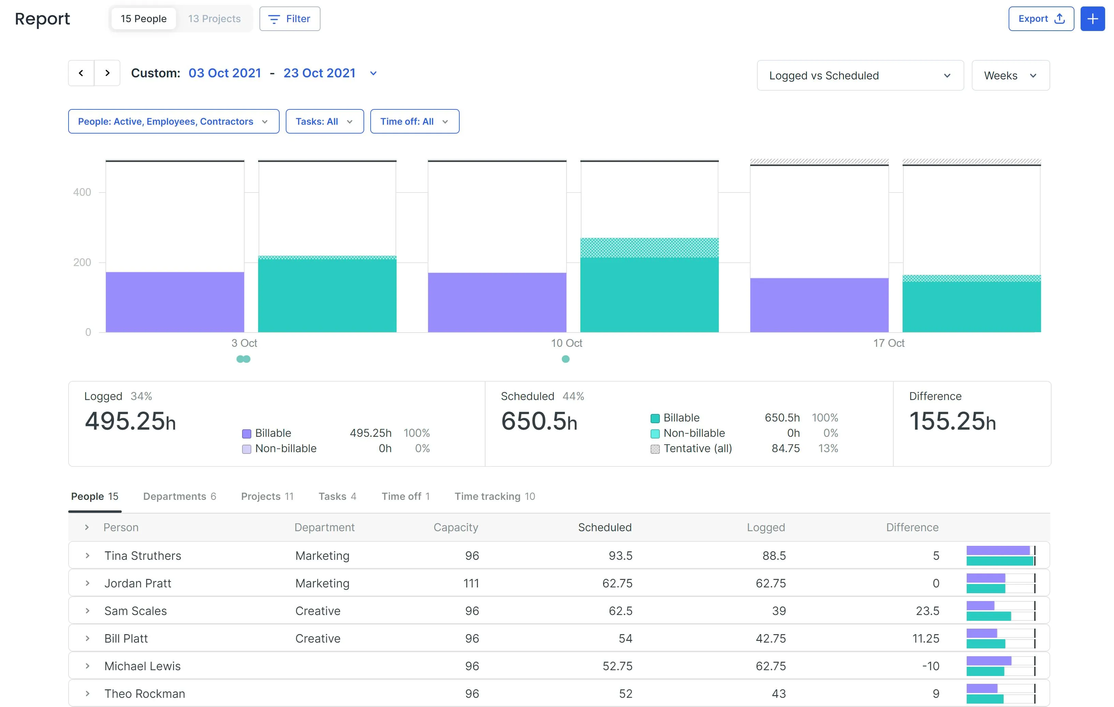The height and width of the screenshot is (707, 1114).
Task: Sort by Logged column header
Action: pyautogui.click(x=766, y=527)
